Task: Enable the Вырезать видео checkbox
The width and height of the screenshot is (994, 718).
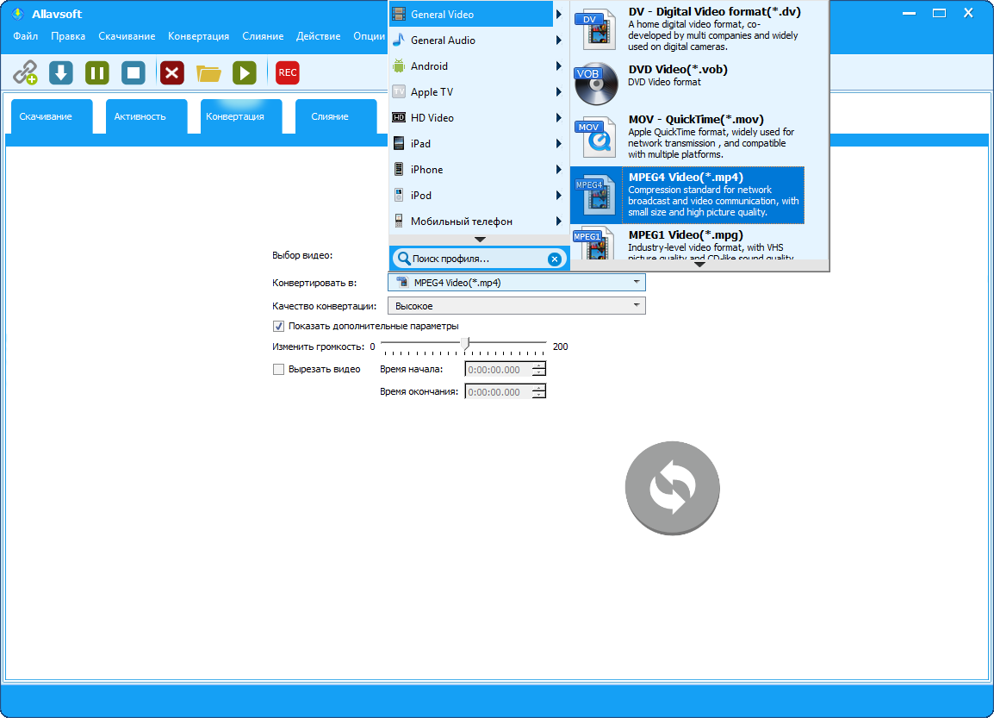Action: (278, 370)
